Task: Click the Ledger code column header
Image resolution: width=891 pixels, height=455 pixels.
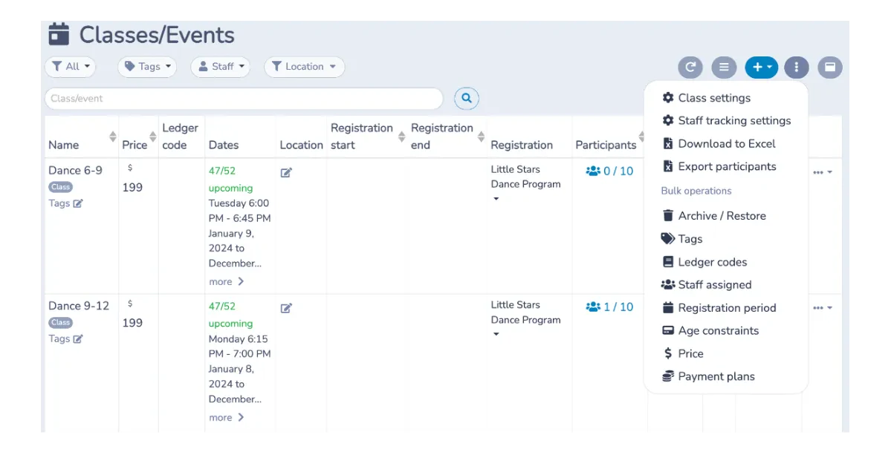Action: [x=180, y=136]
